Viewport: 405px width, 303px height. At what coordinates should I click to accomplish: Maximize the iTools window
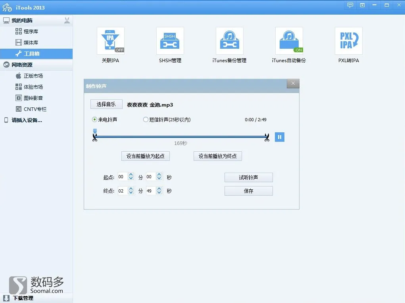tap(387, 5)
